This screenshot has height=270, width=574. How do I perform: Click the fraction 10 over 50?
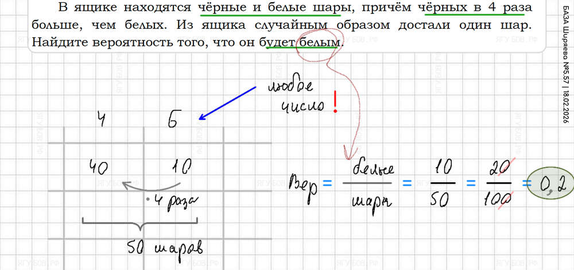click(441, 184)
